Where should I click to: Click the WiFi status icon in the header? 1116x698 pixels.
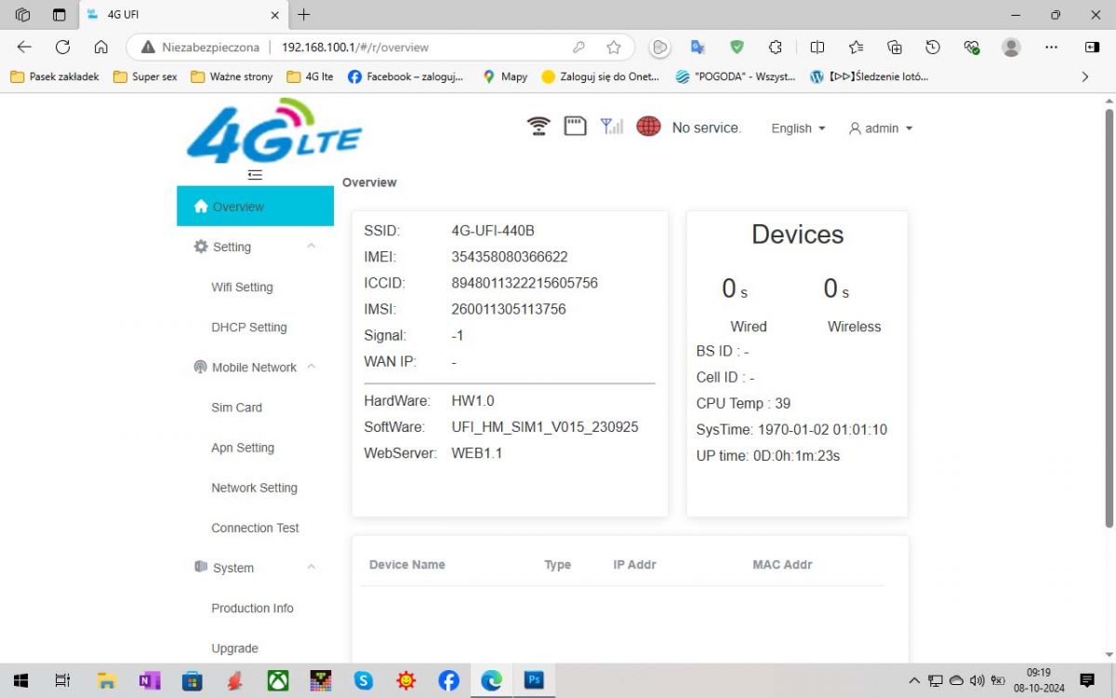[538, 125]
